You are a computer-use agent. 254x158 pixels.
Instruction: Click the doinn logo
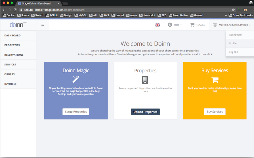pyautogui.click(x=18, y=25)
